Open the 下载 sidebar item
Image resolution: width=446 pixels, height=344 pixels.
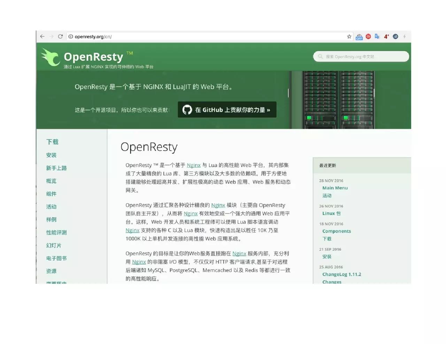52,142
